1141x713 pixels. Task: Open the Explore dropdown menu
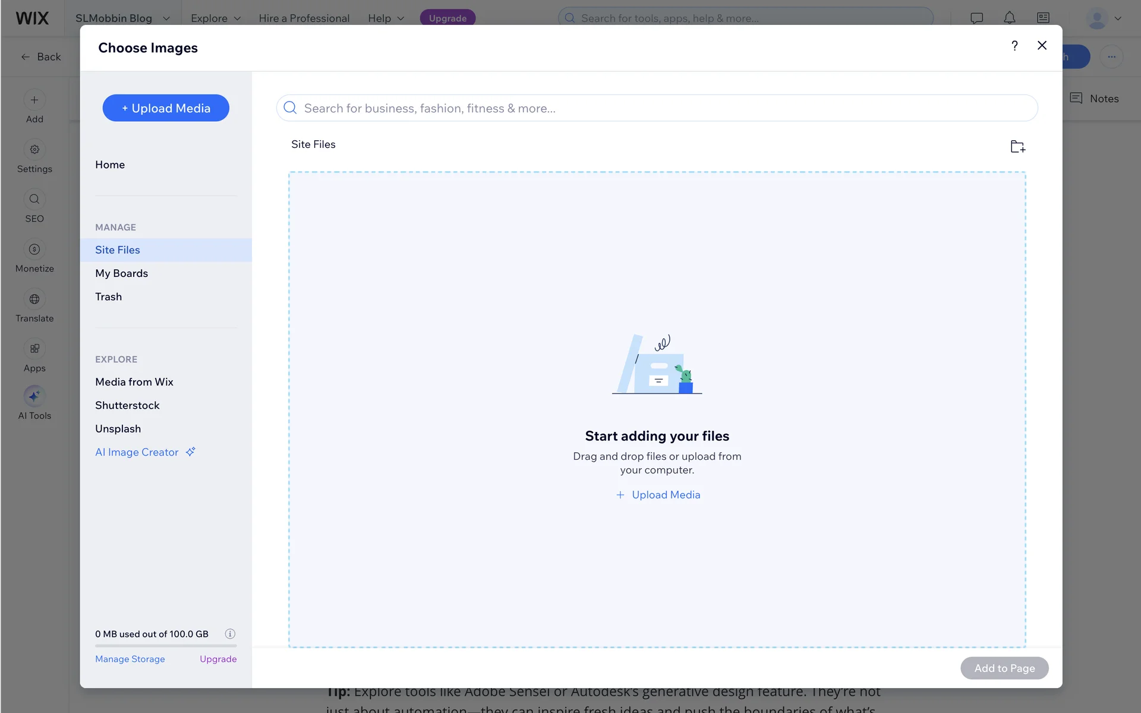pos(215,18)
